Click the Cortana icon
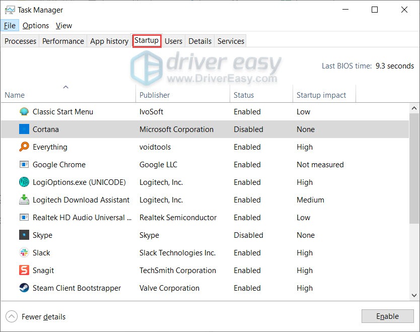This screenshot has height=332, width=420. point(24,129)
